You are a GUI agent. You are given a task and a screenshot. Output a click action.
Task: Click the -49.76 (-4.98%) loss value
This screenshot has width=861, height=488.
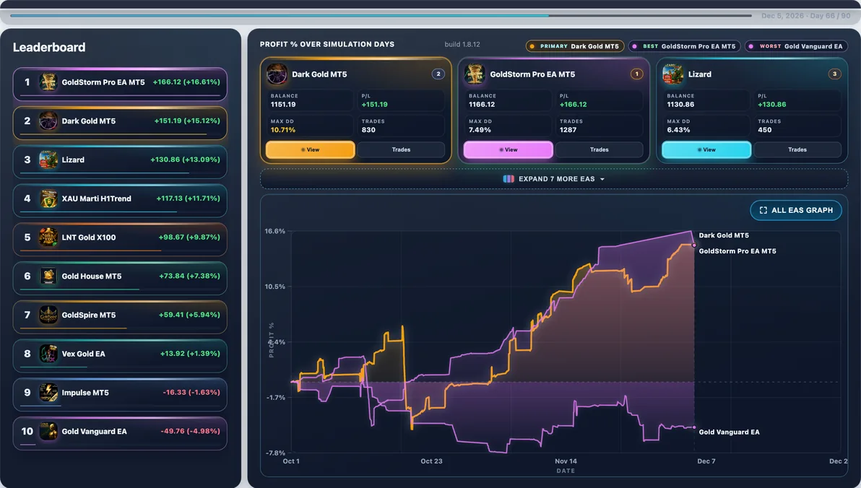pyautogui.click(x=190, y=432)
